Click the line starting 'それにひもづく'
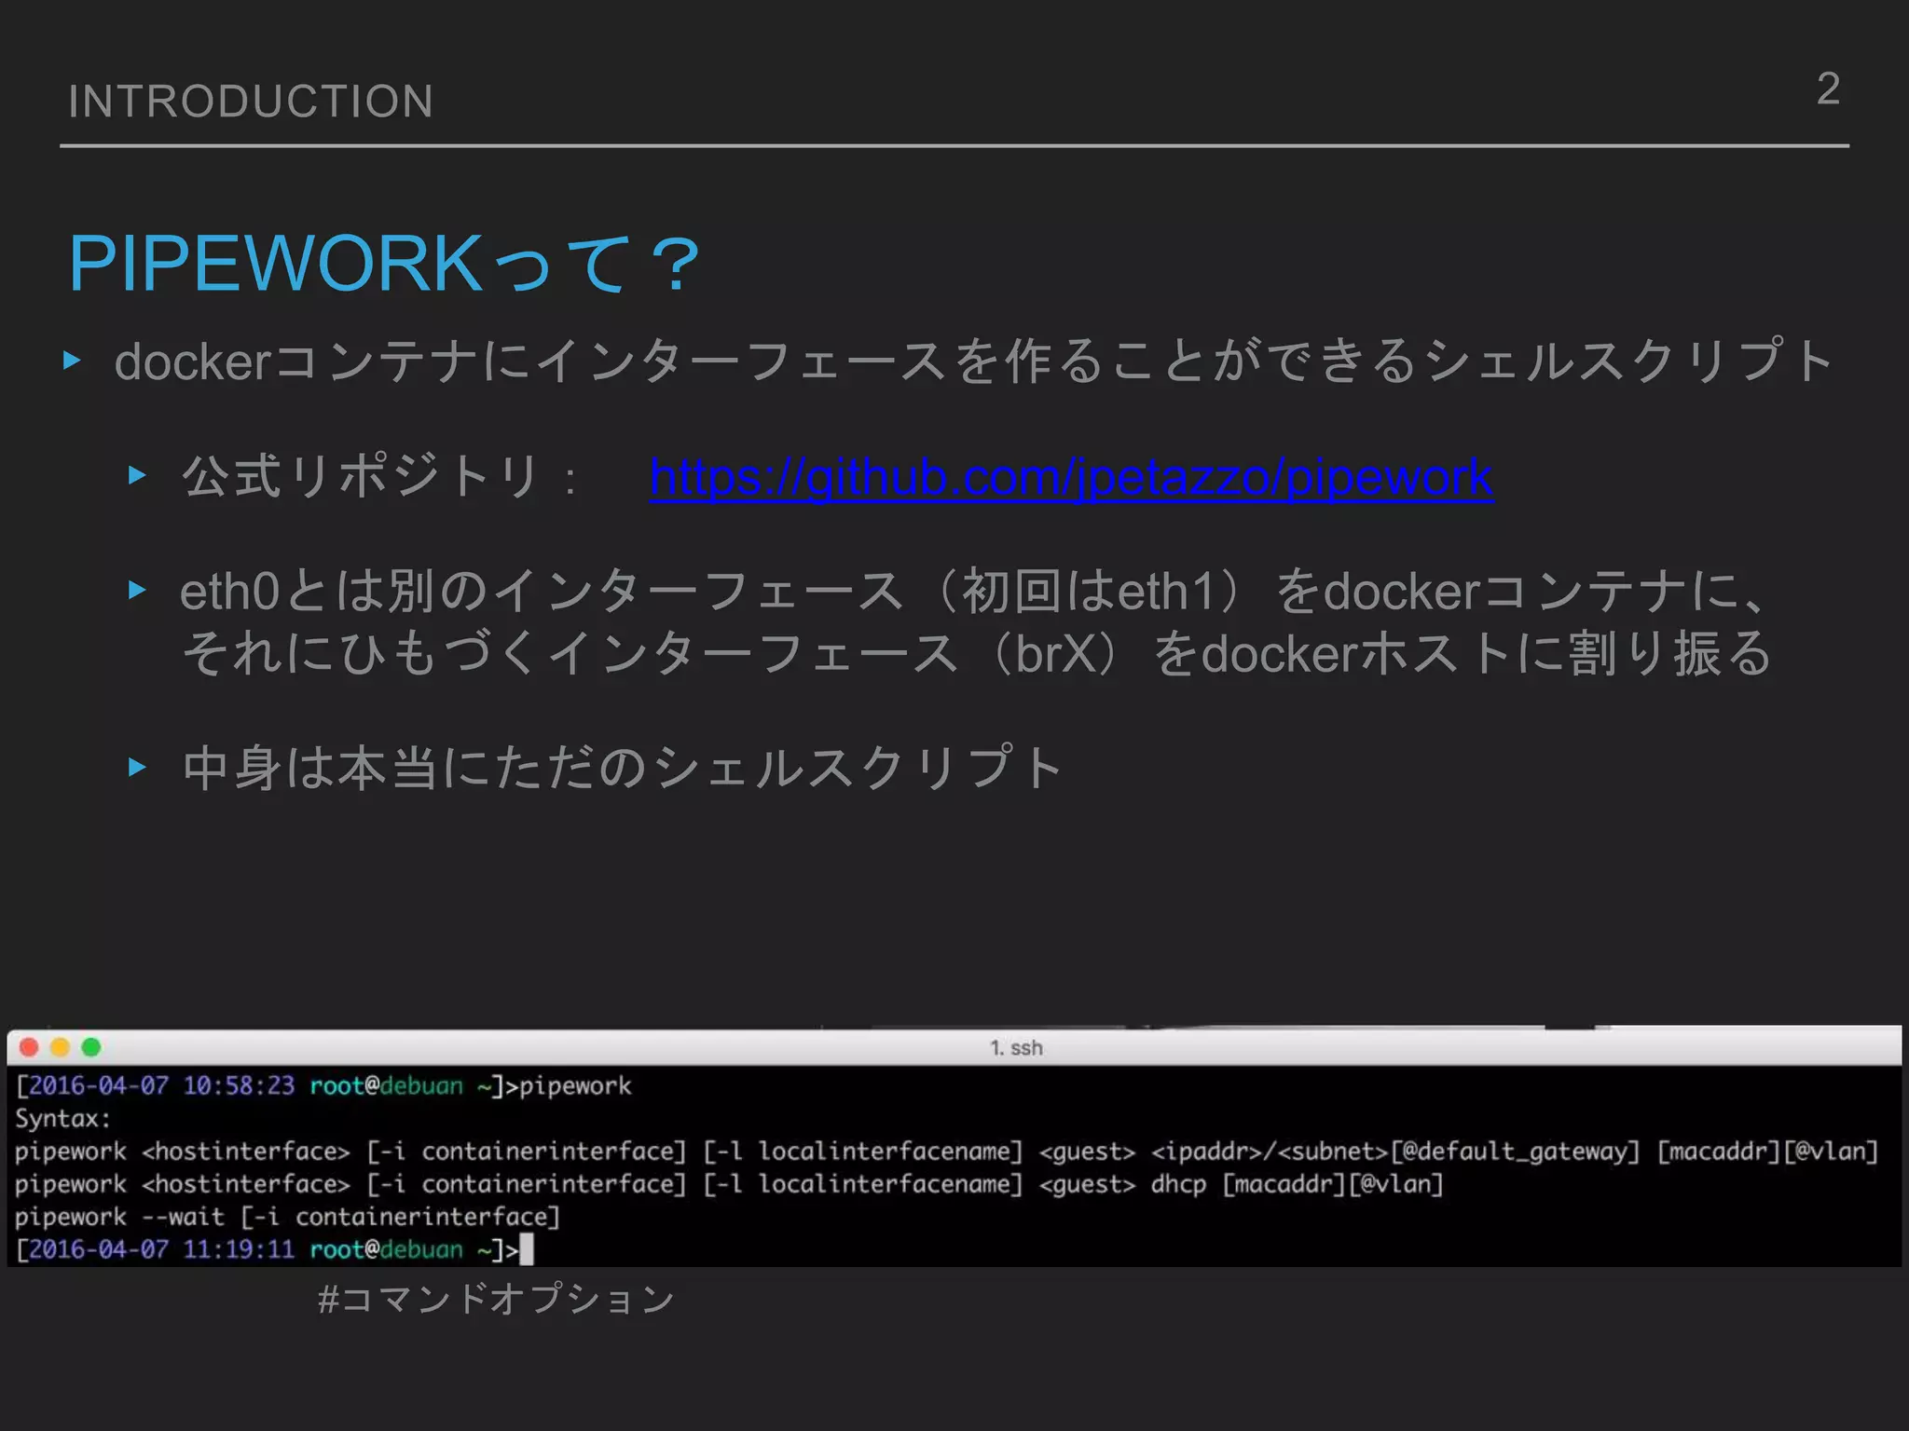The height and width of the screenshot is (1431, 1909). (976, 653)
